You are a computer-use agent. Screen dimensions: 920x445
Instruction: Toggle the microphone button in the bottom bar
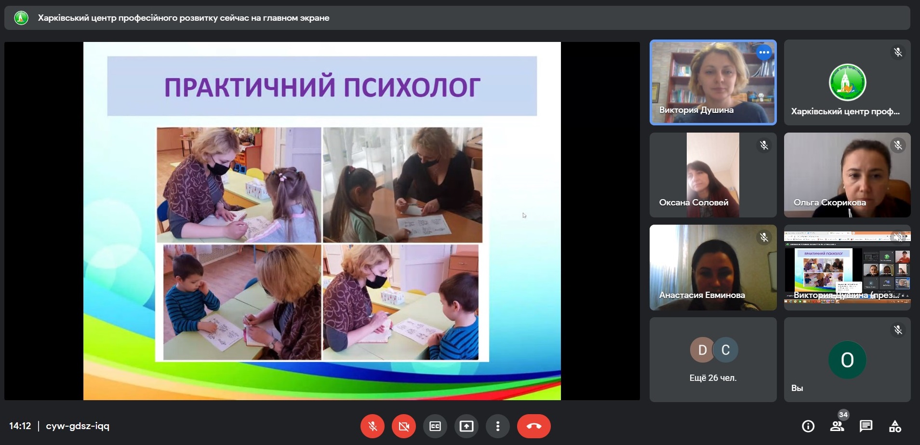click(x=373, y=426)
